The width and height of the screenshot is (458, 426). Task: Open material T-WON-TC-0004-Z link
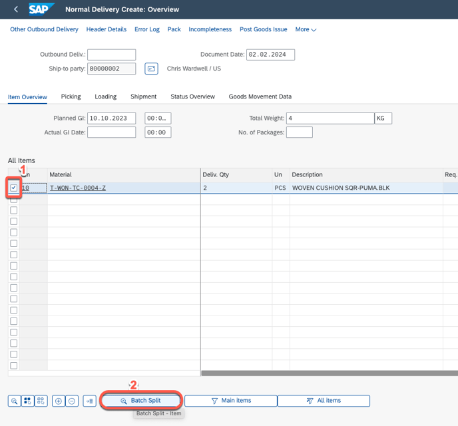(x=78, y=188)
